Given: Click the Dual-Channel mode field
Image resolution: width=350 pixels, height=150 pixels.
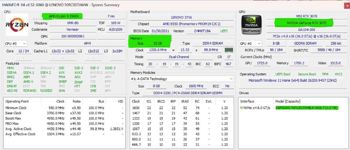Looking at the screenshot, I should 179,57.
